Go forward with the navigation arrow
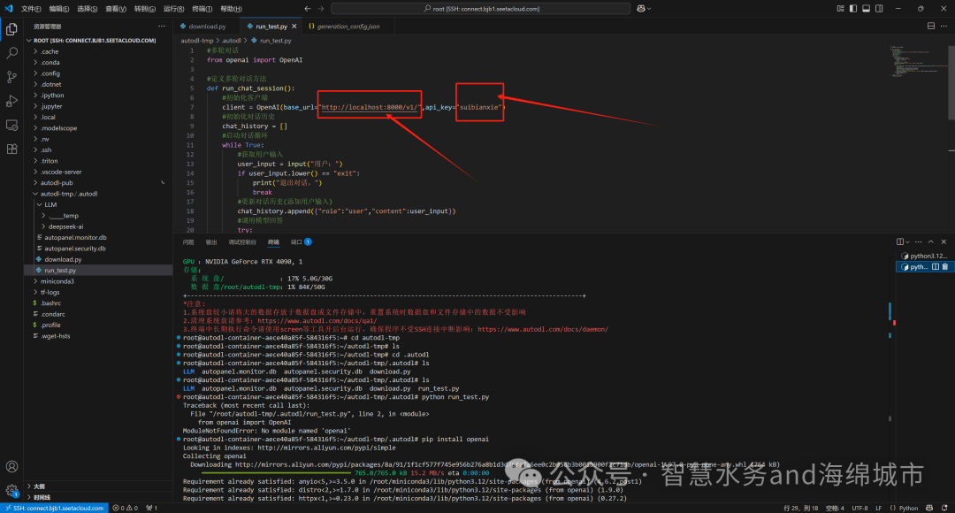This screenshot has width=955, height=513. click(x=321, y=9)
